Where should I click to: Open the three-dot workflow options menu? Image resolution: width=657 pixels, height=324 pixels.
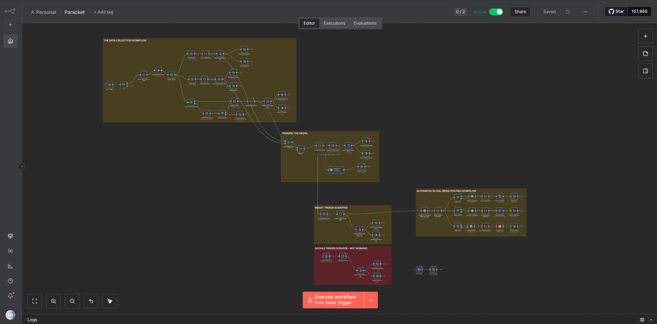(585, 12)
